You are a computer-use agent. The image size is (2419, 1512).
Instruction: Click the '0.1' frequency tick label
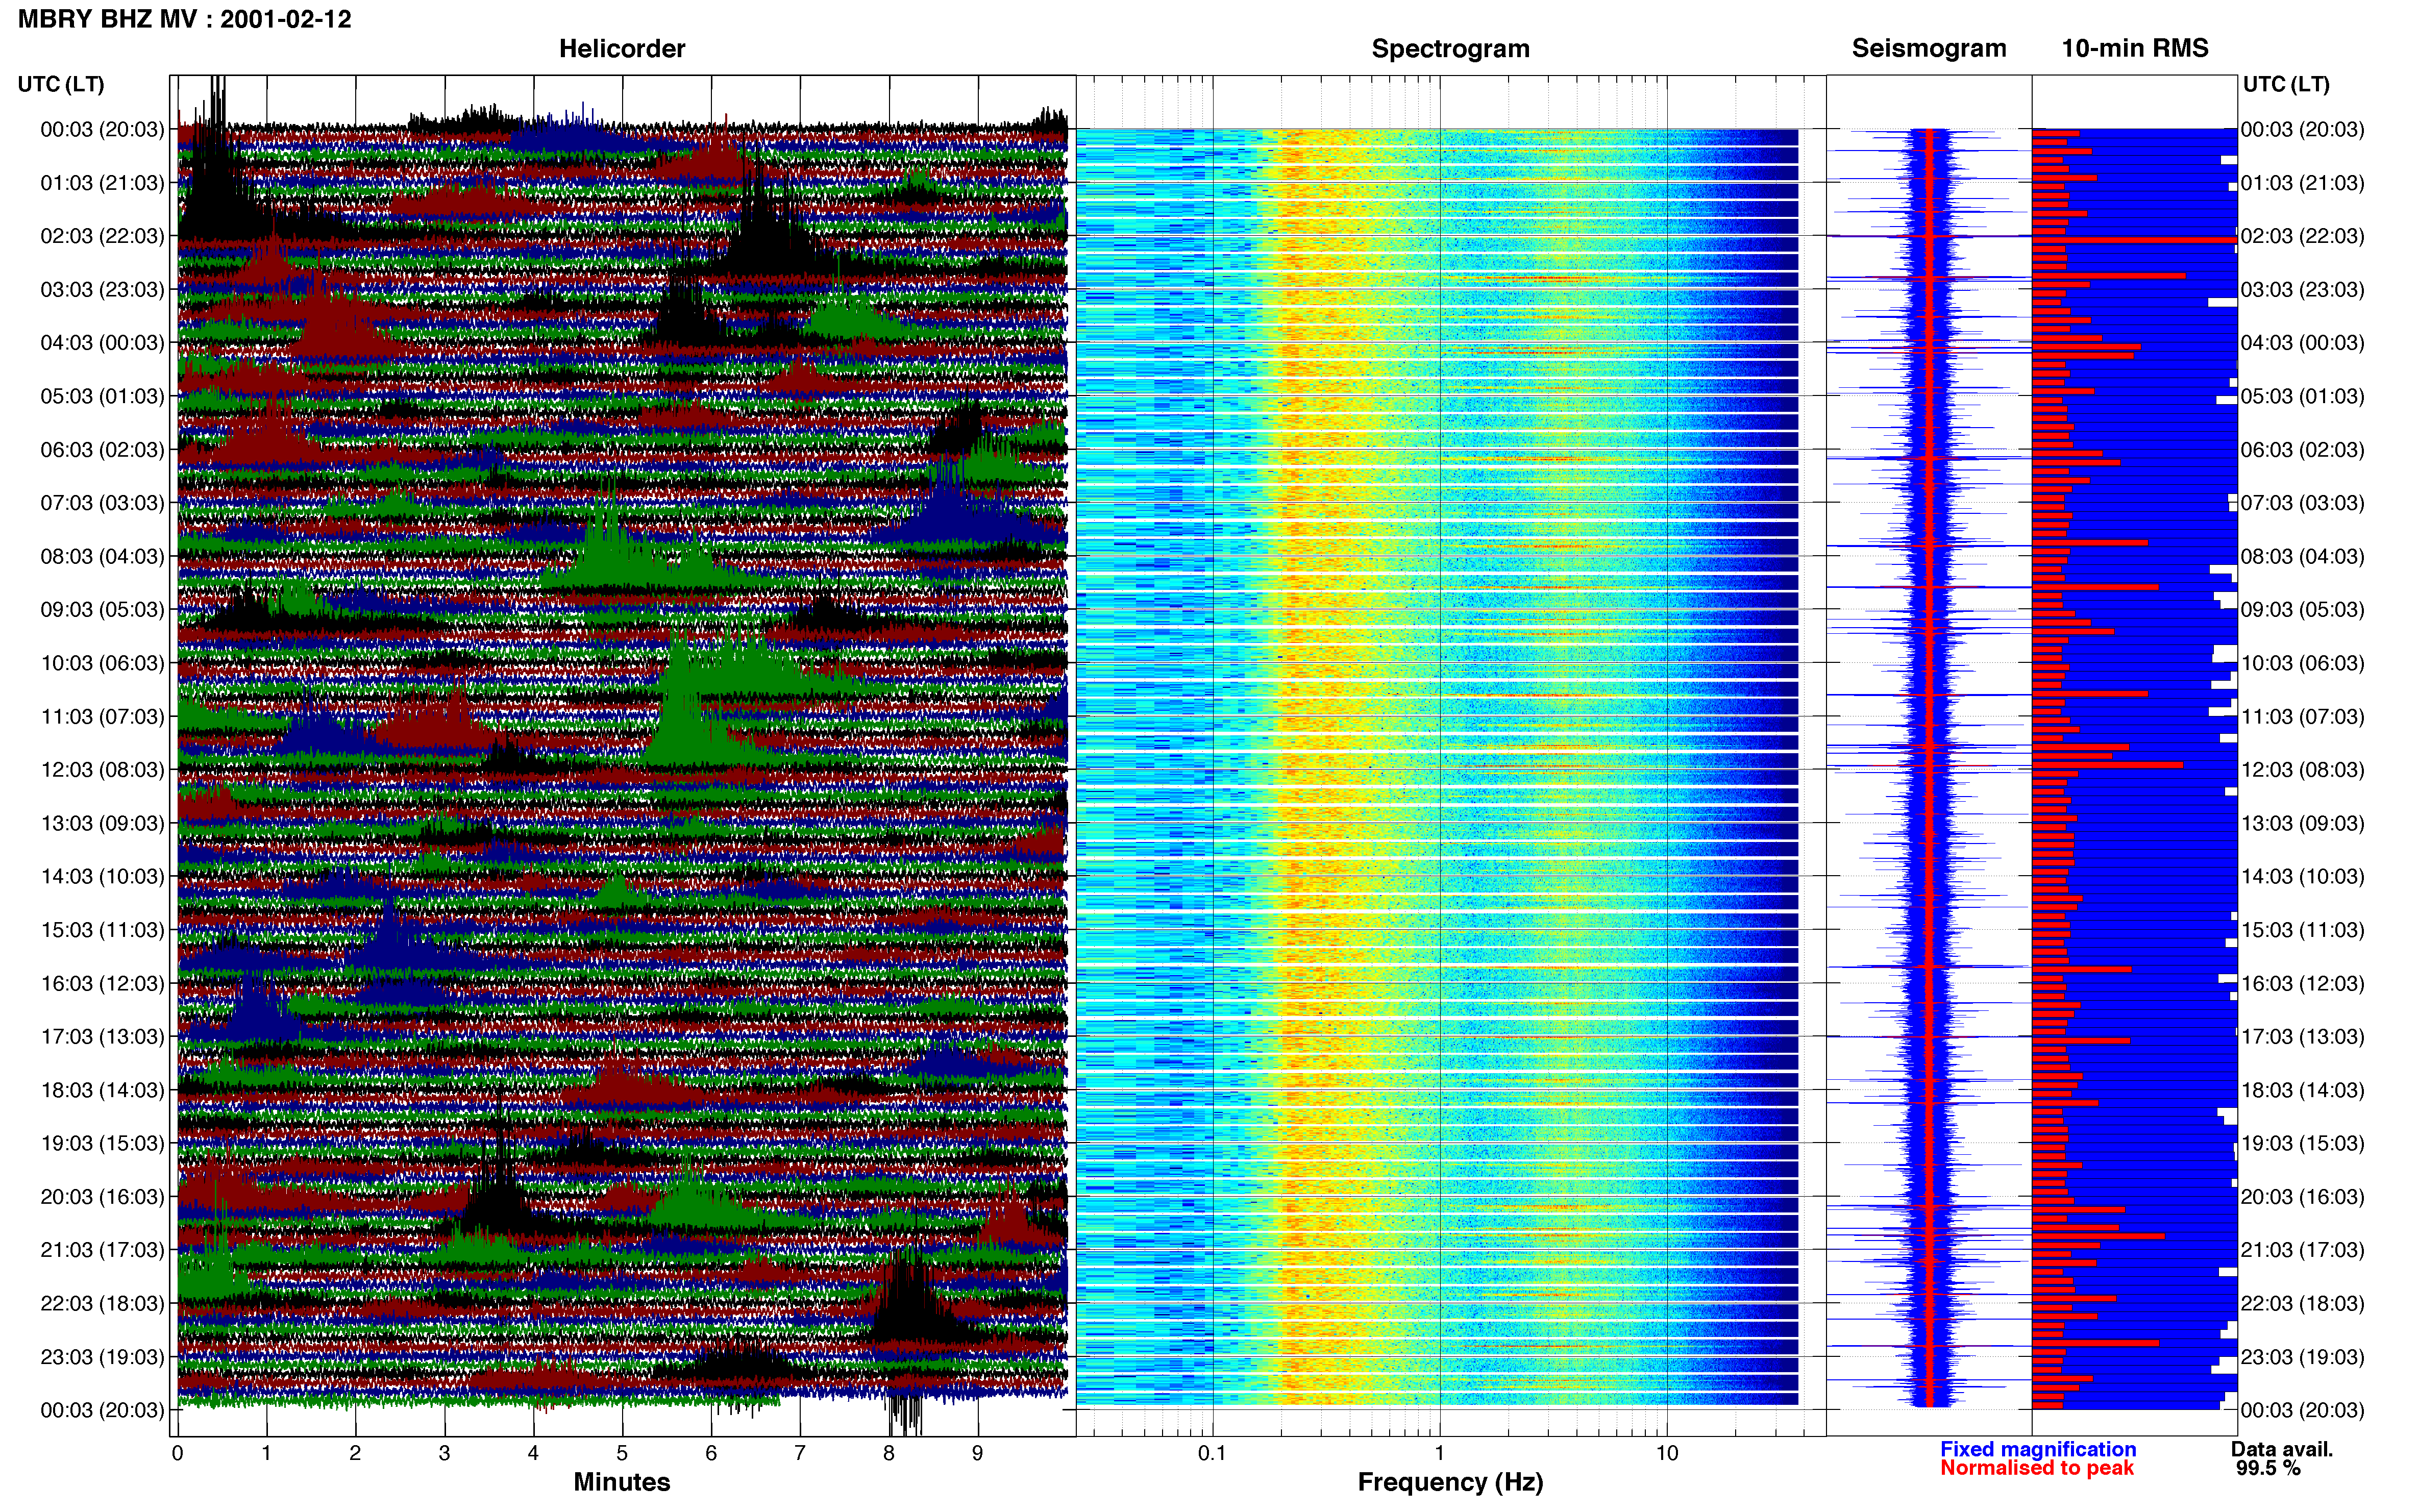click(1212, 1453)
